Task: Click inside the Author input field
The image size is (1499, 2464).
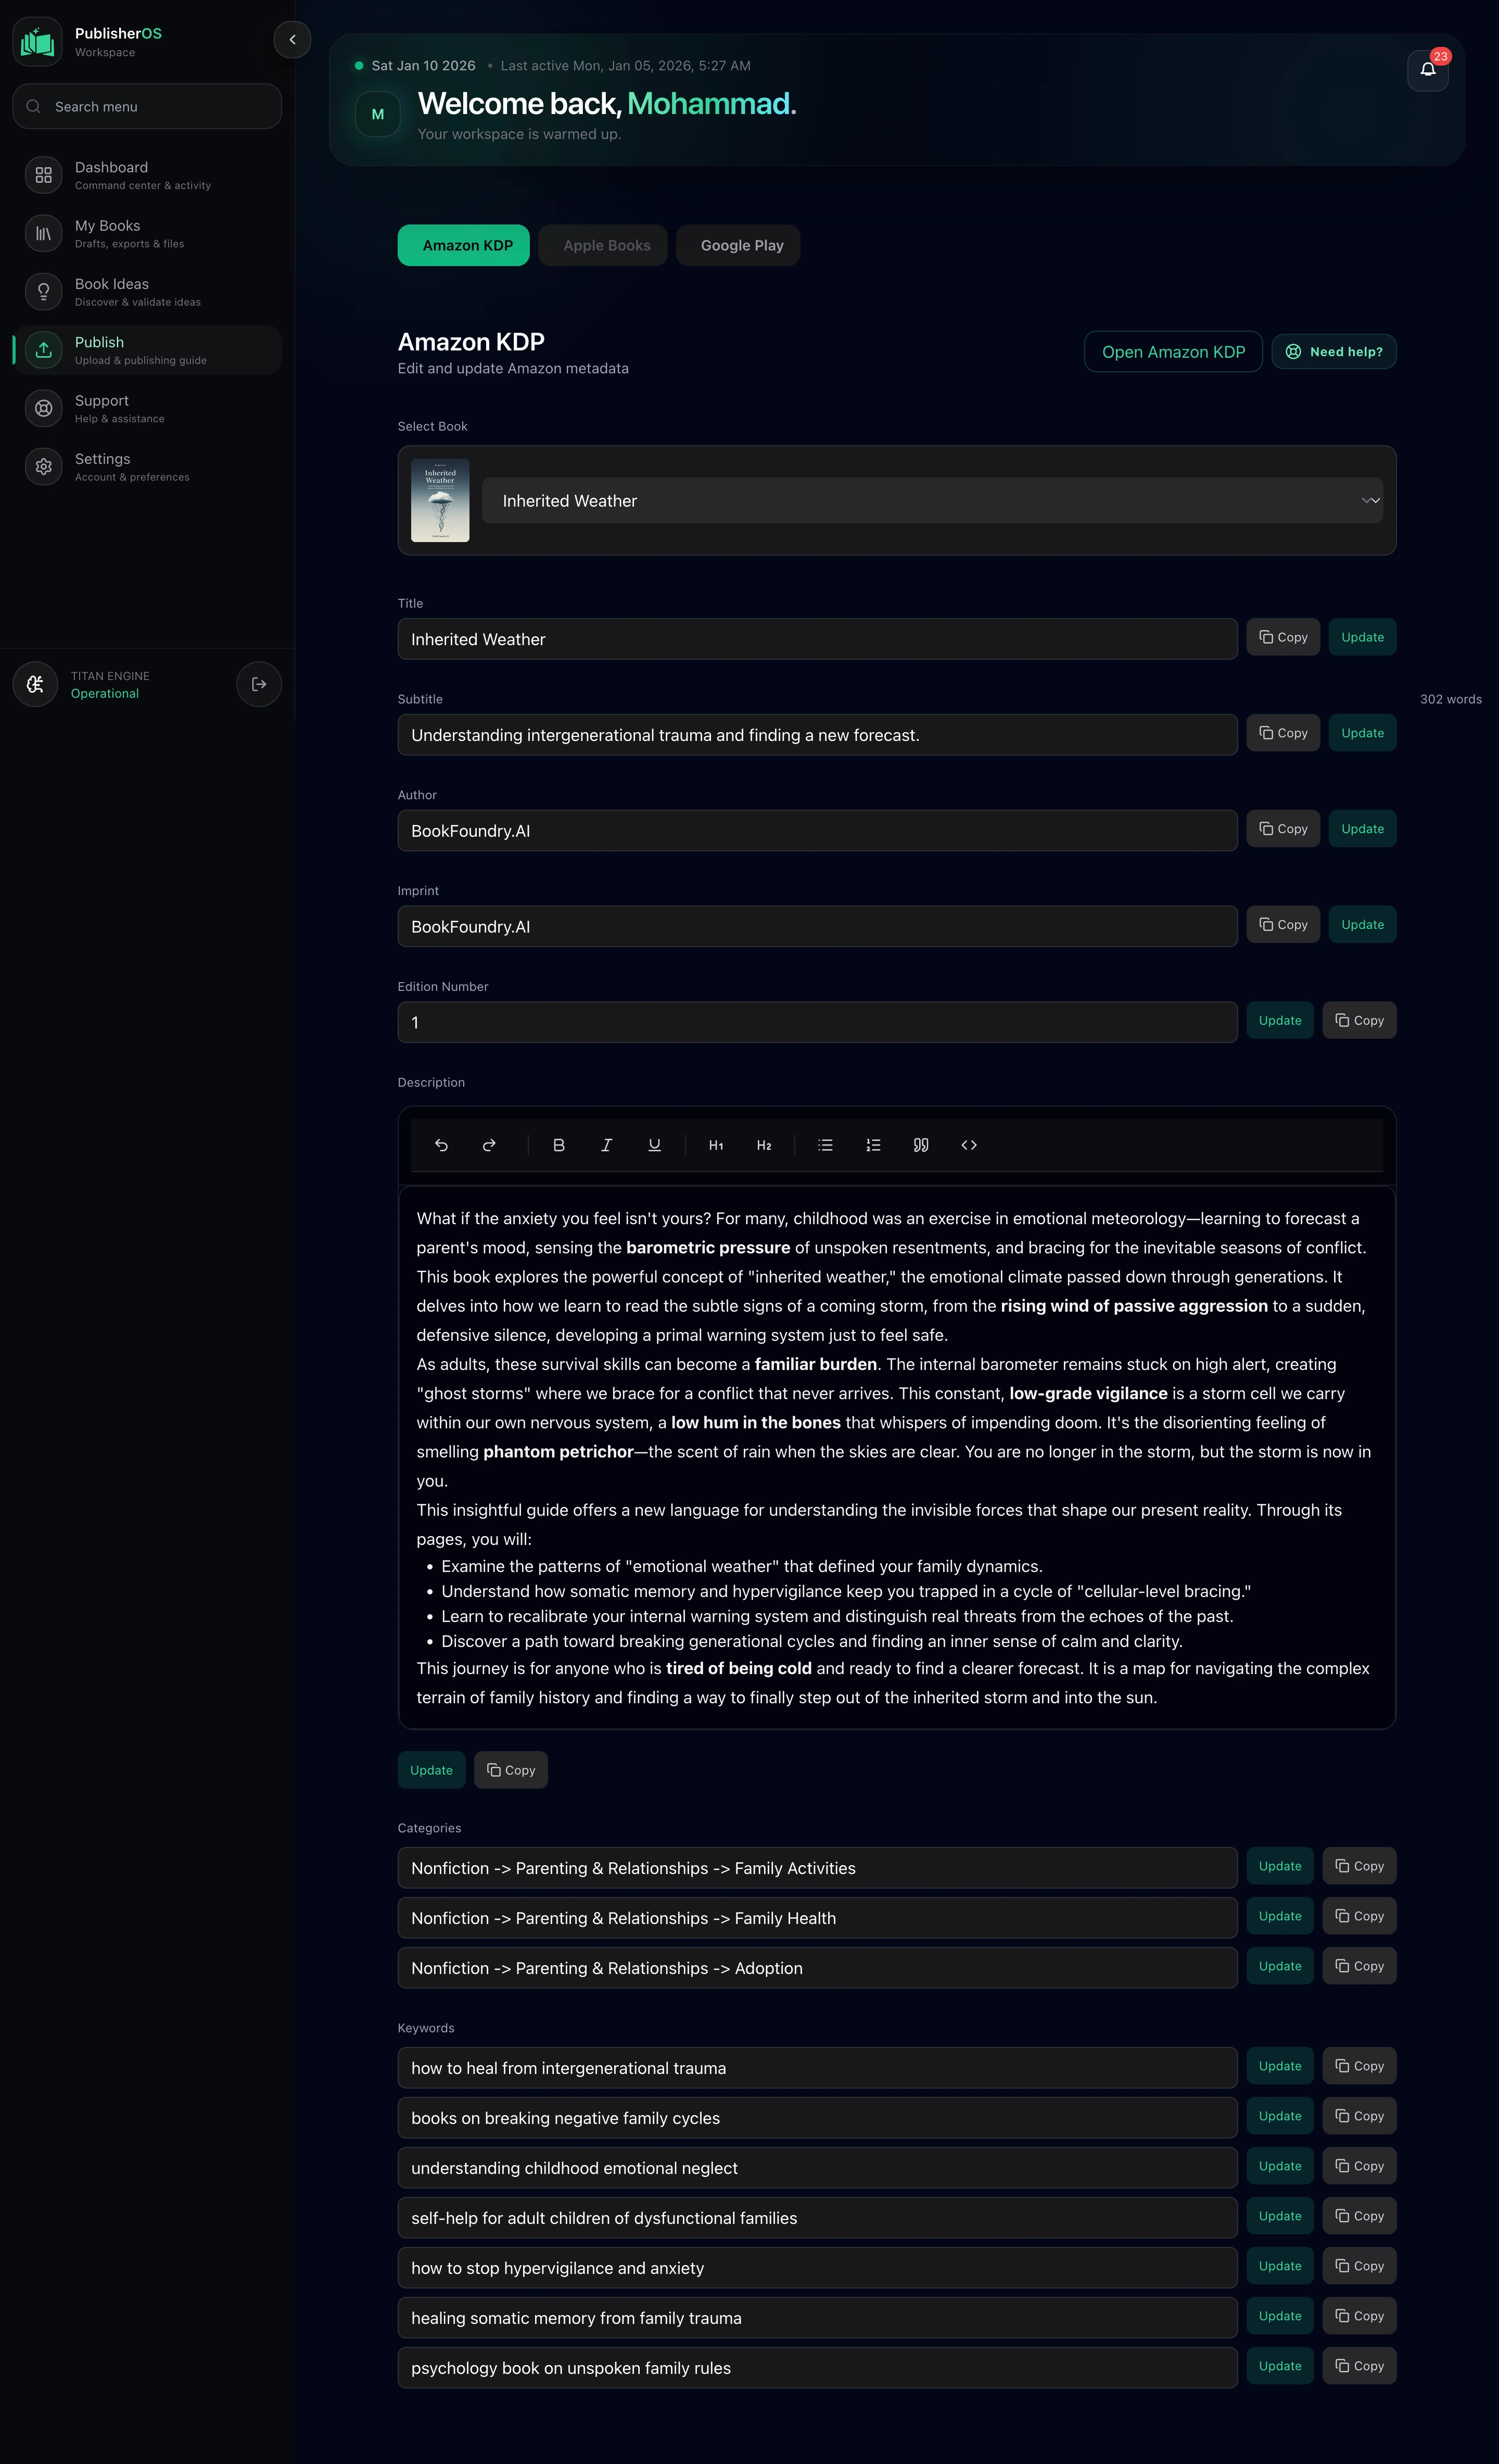Action: pos(818,830)
